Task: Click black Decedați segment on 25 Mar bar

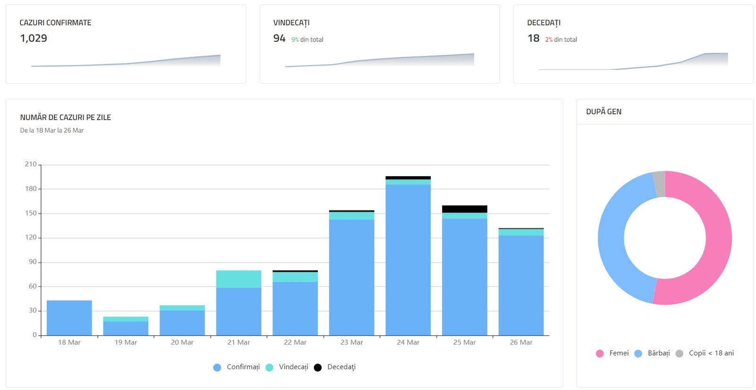Action: [x=464, y=209]
